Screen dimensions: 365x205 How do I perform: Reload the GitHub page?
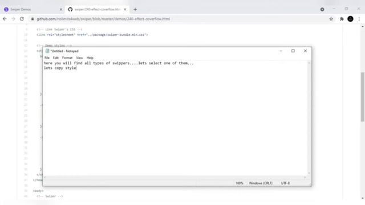[22, 19]
